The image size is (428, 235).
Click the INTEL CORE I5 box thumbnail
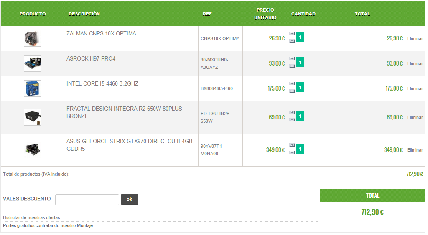coord(32,88)
